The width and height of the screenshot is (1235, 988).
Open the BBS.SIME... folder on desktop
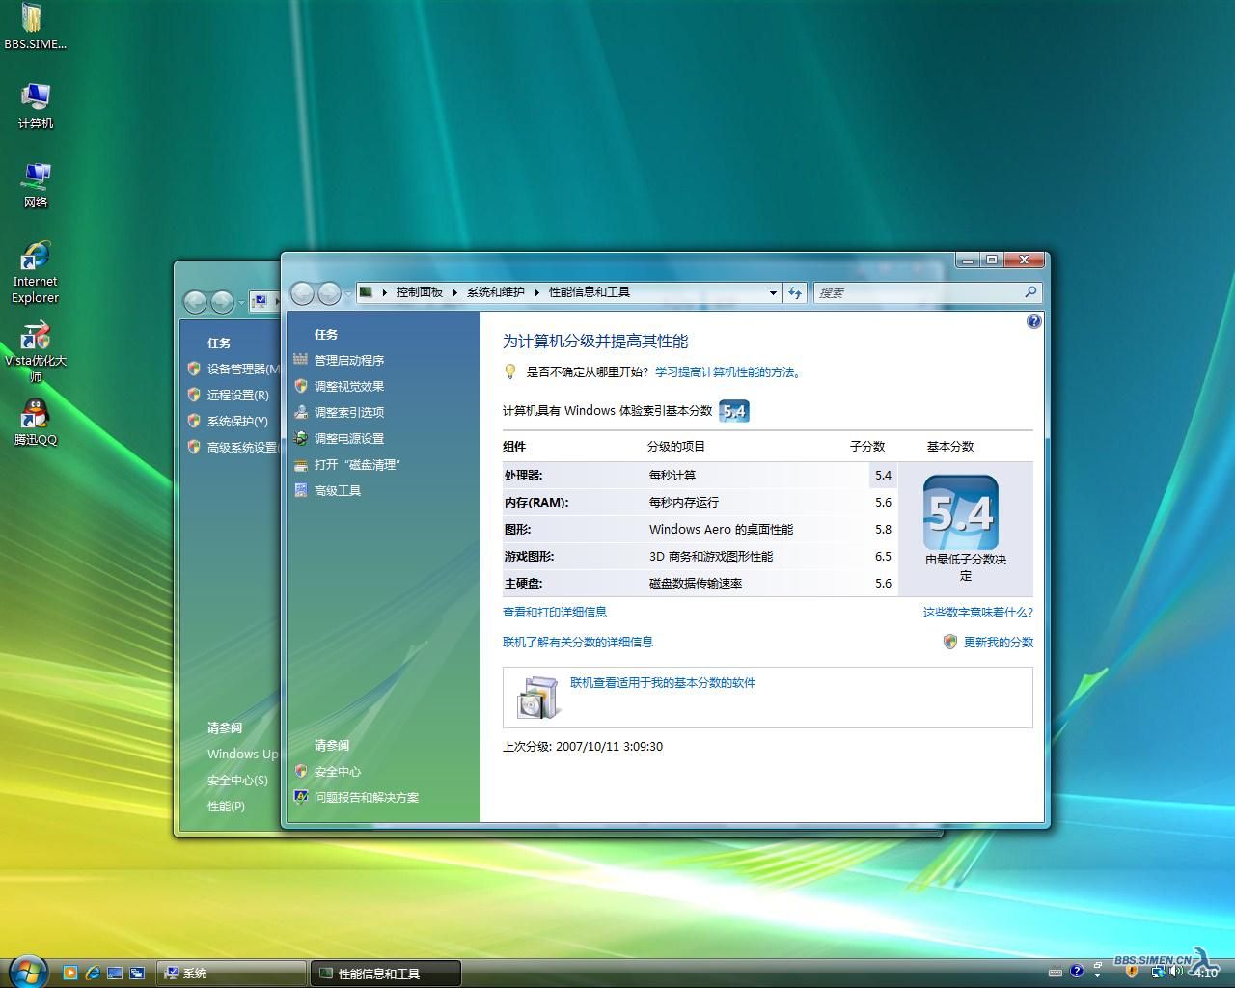point(35,26)
